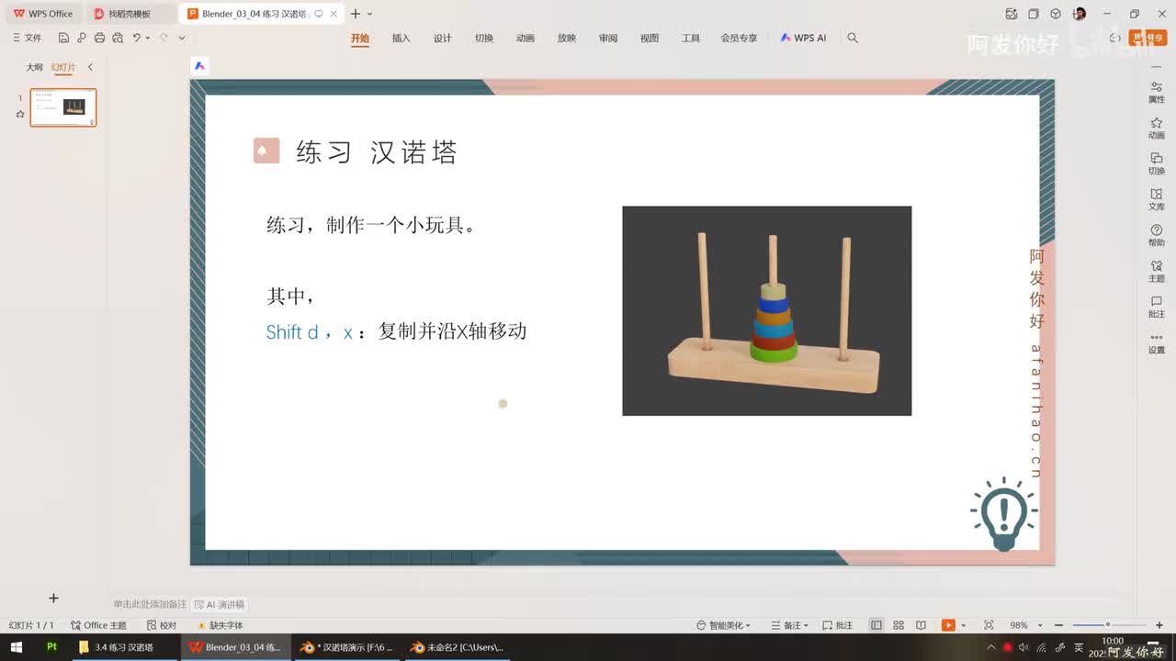Switch to the 找稻壳模板 tab
Screen dimensions: 1176x661
(x=132, y=14)
